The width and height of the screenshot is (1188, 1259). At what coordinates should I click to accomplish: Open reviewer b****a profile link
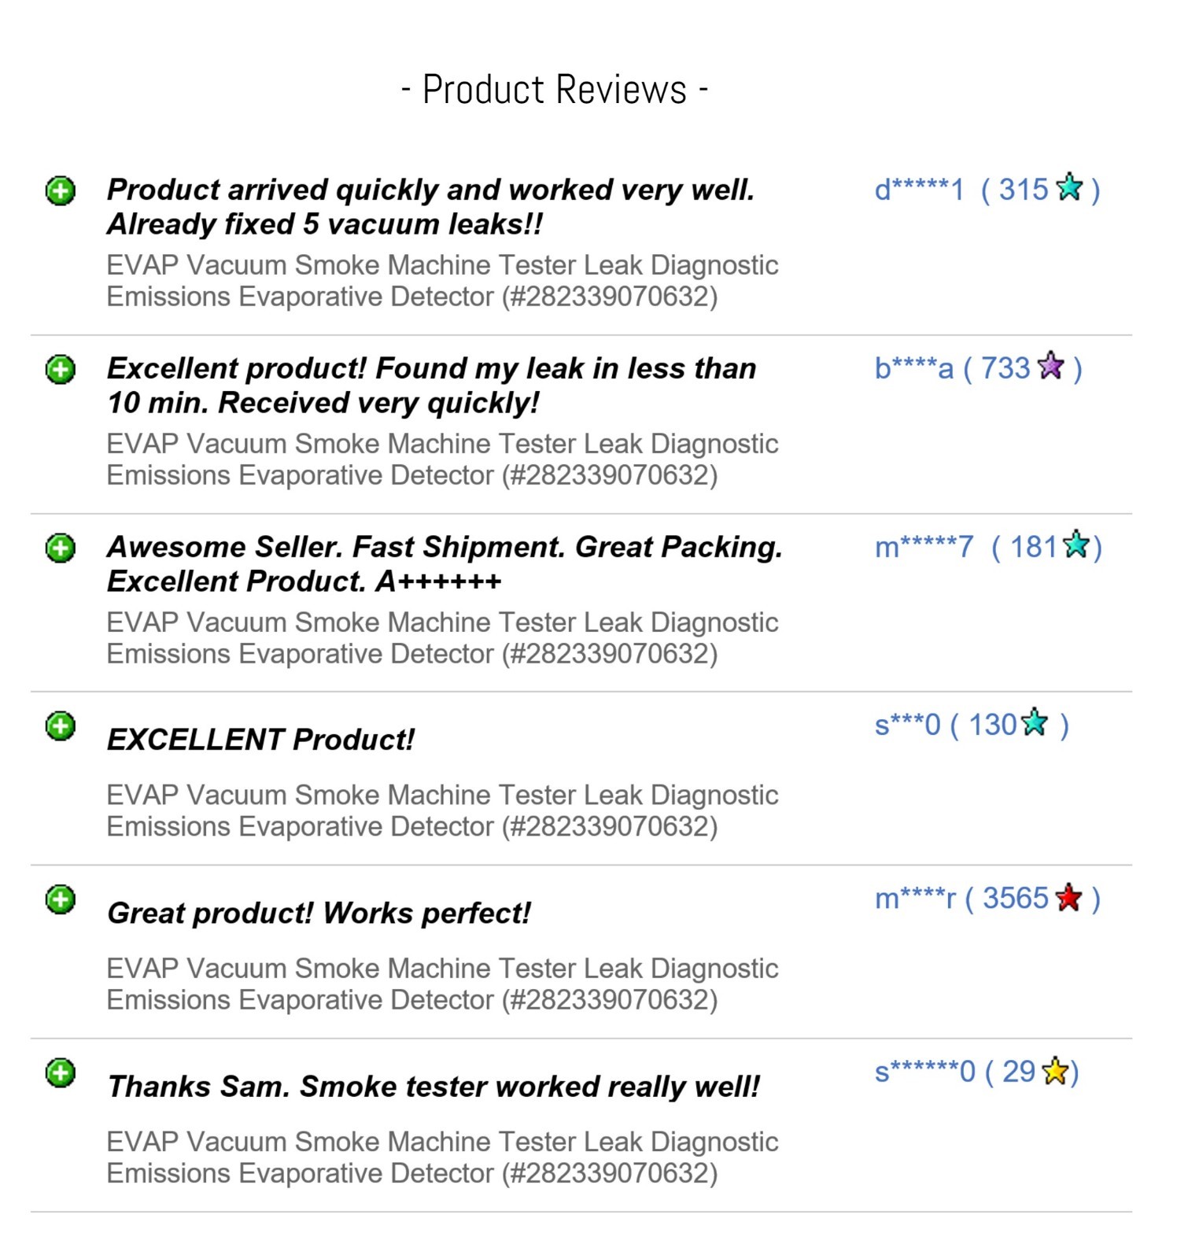[x=913, y=368]
